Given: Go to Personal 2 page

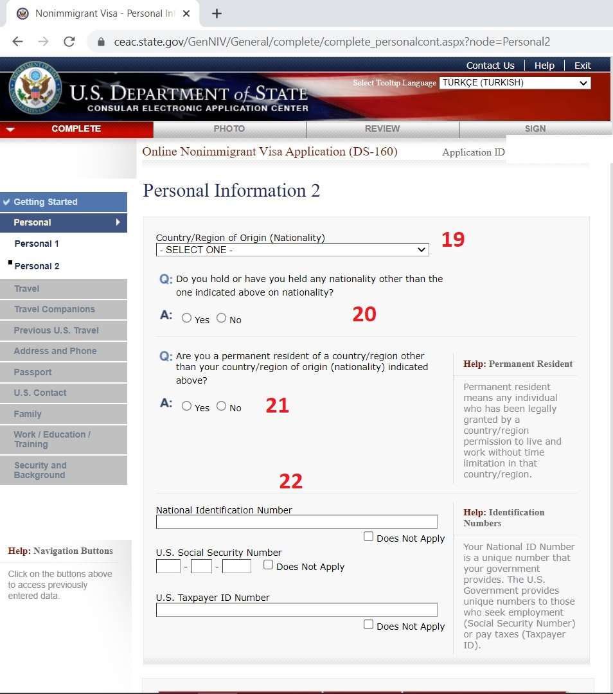Looking at the screenshot, I should point(37,266).
